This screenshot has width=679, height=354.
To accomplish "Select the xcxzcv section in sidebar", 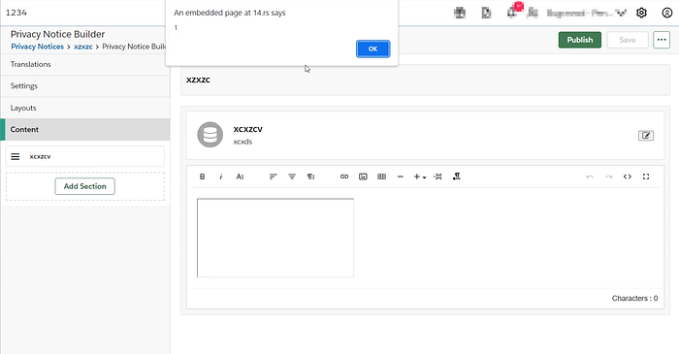I will click(85, 157).
